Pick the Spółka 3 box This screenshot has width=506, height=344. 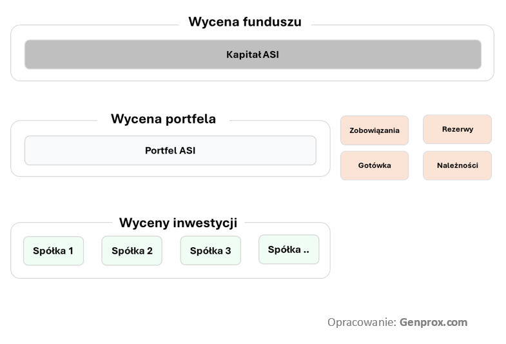(210, 250)
